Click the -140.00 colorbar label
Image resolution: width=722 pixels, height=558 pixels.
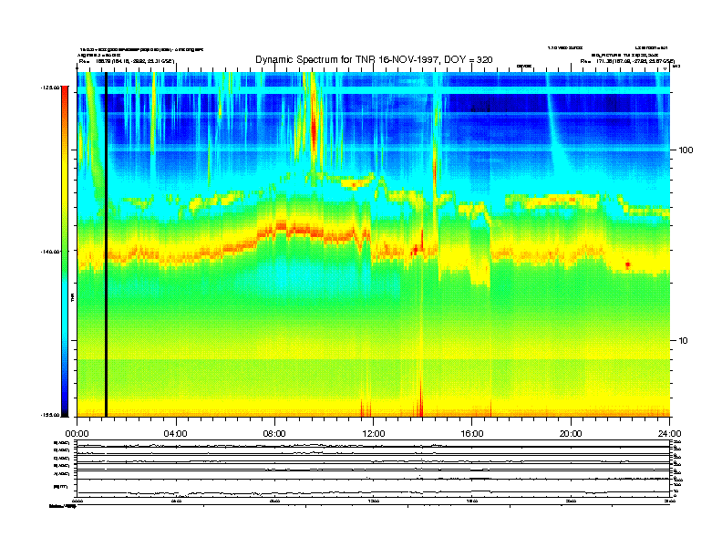tap(50, 252)
